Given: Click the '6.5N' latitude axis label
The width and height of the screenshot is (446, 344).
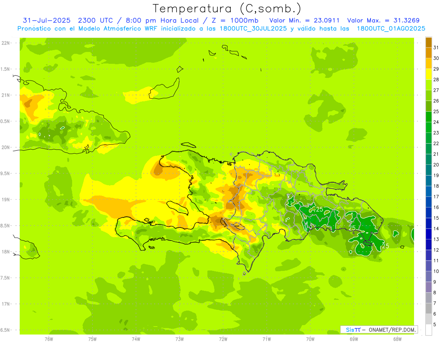Looking at the screenshot, I should (6, 330).
